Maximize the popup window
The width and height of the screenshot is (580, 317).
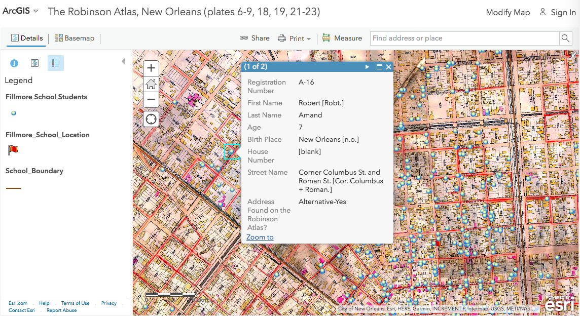pyautogui.click(x=379, y=67)
